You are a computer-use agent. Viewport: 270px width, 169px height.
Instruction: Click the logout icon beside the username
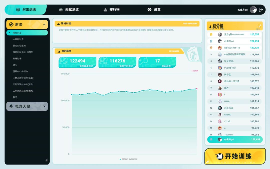tap(261, 9)
